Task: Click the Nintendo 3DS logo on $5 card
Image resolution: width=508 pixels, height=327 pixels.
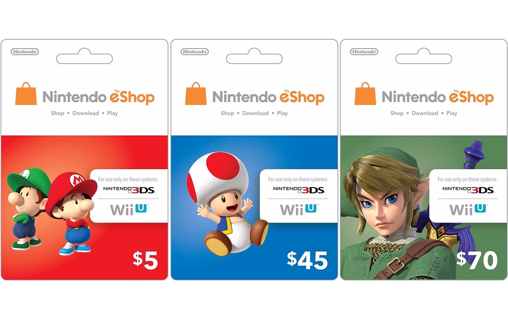Action: 129,190
